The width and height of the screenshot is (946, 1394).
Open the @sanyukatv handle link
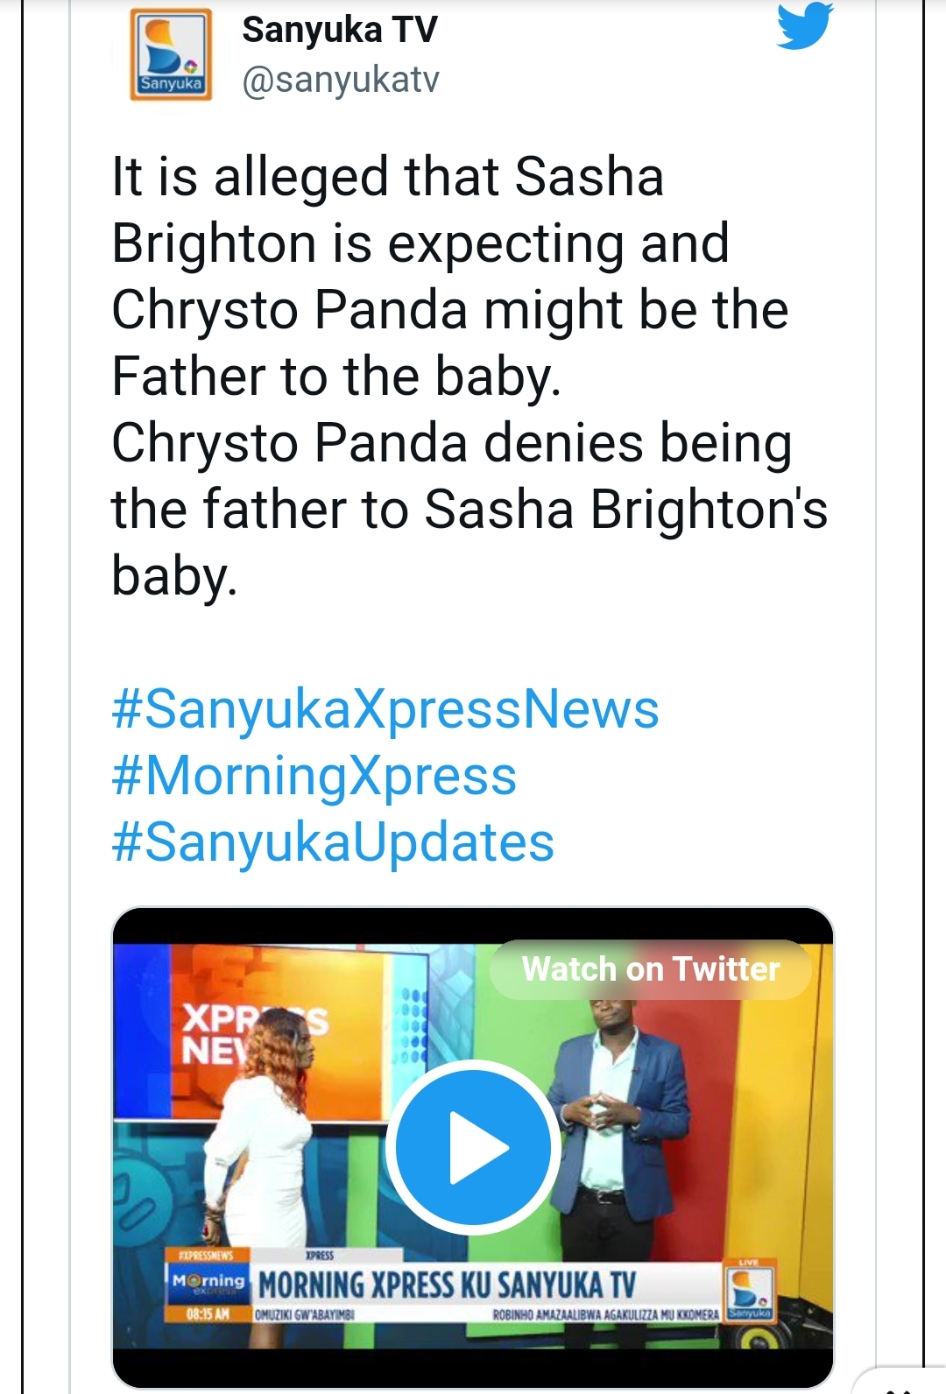[x=341, y=80]
